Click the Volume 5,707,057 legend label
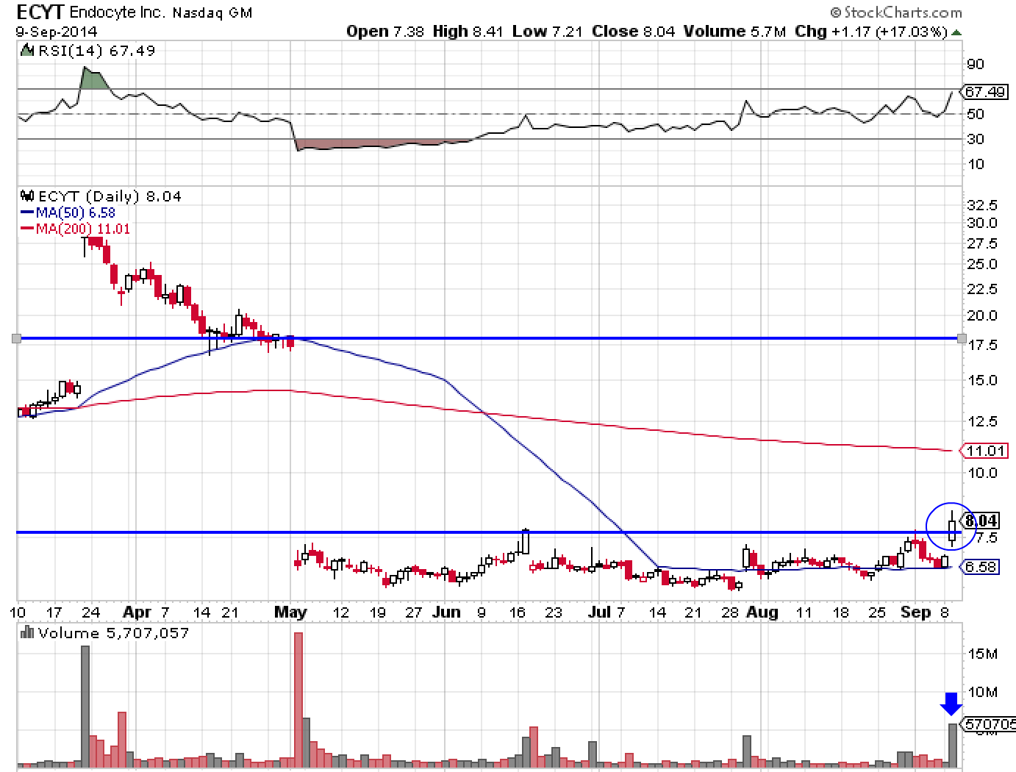This screenshot has width=1016, height=772. click(113, 633)
